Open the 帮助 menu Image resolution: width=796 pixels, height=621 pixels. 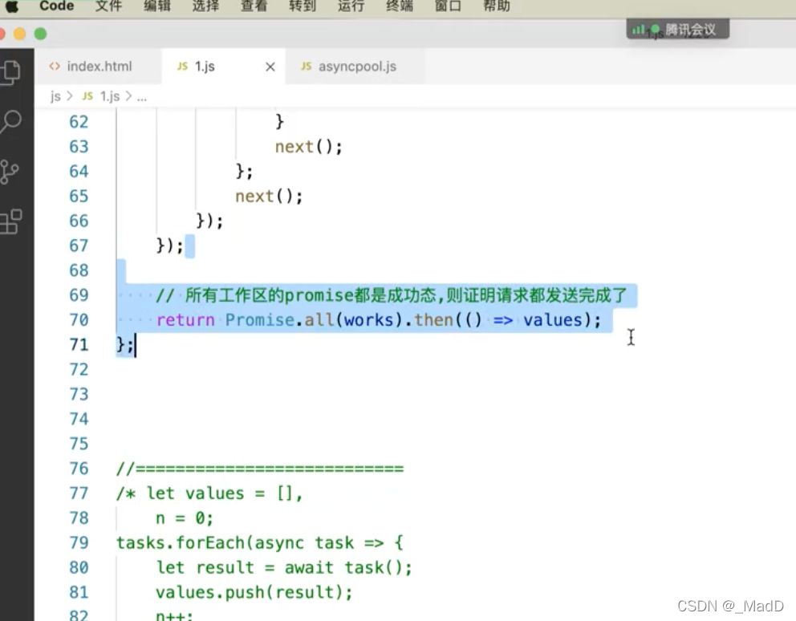pos(496,6)
